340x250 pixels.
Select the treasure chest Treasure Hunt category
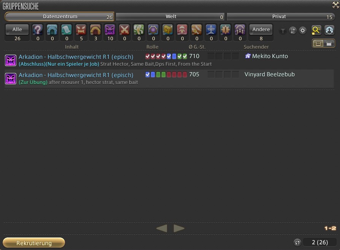click(x=168, y=30)
